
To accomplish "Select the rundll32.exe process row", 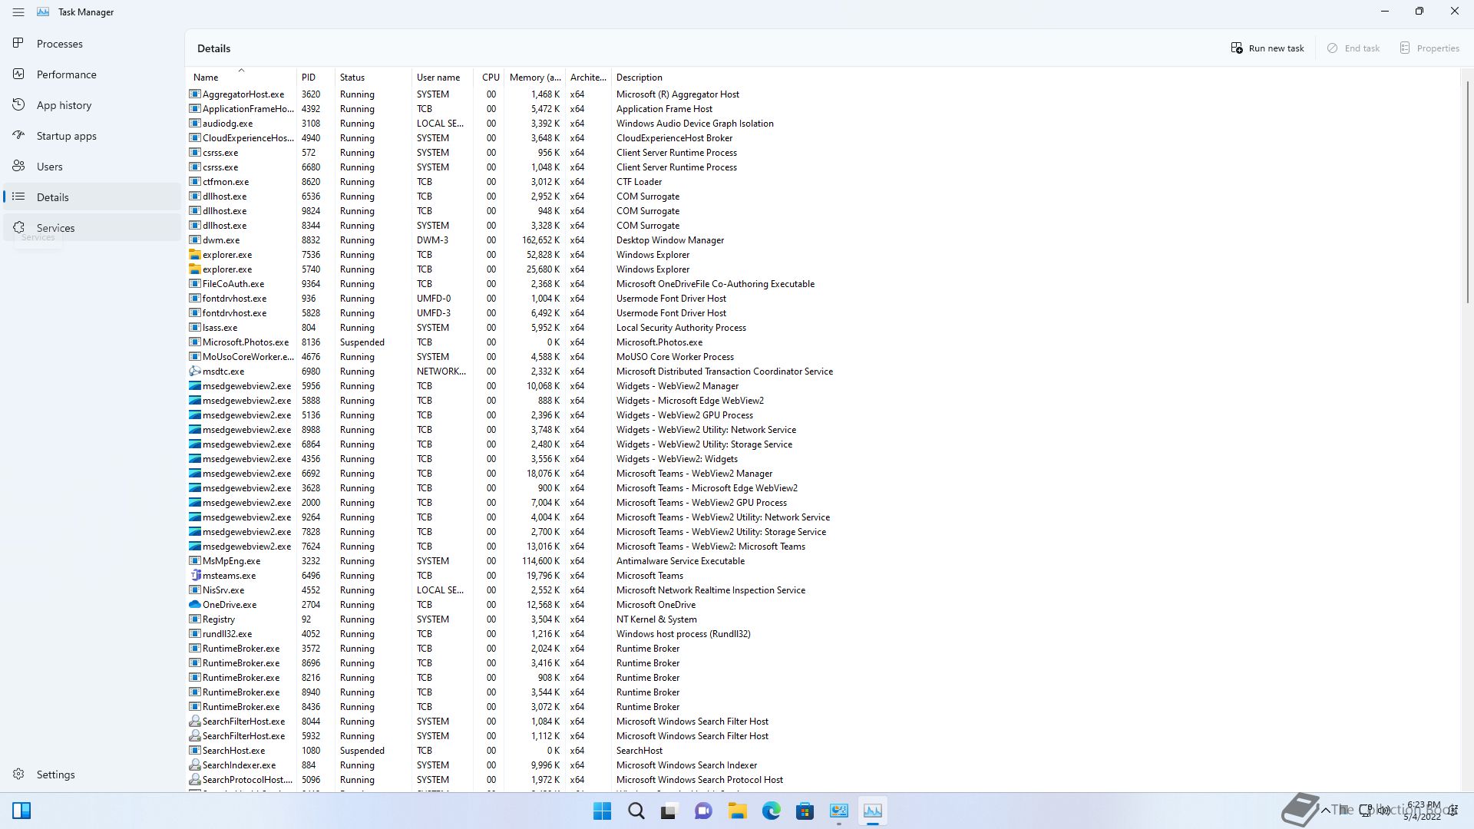I will coord(823,634).
